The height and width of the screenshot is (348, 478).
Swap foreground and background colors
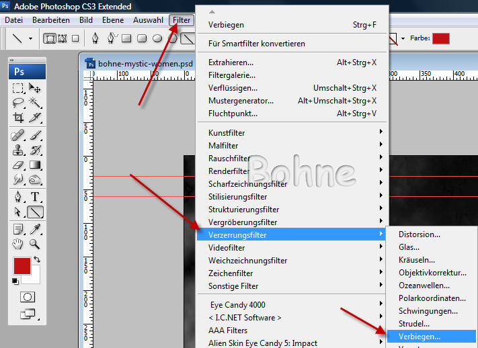(x=36, y=259)
